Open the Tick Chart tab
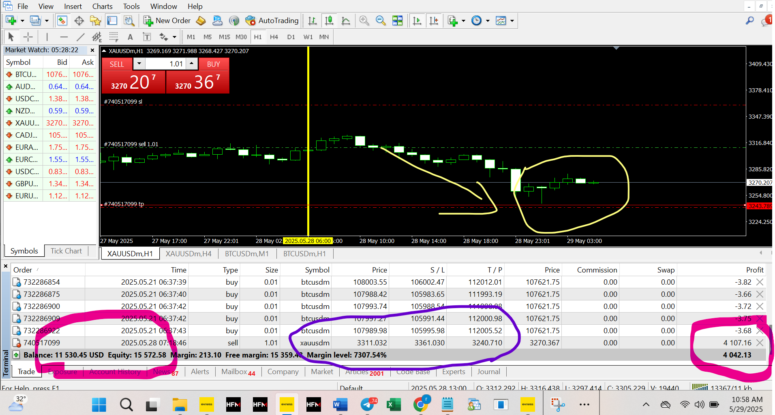The height and width of the screenshot is (415, 775). tap(66, 251)
